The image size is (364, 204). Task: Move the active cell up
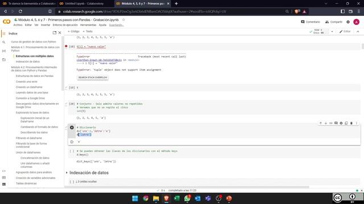tap(321, 124)
